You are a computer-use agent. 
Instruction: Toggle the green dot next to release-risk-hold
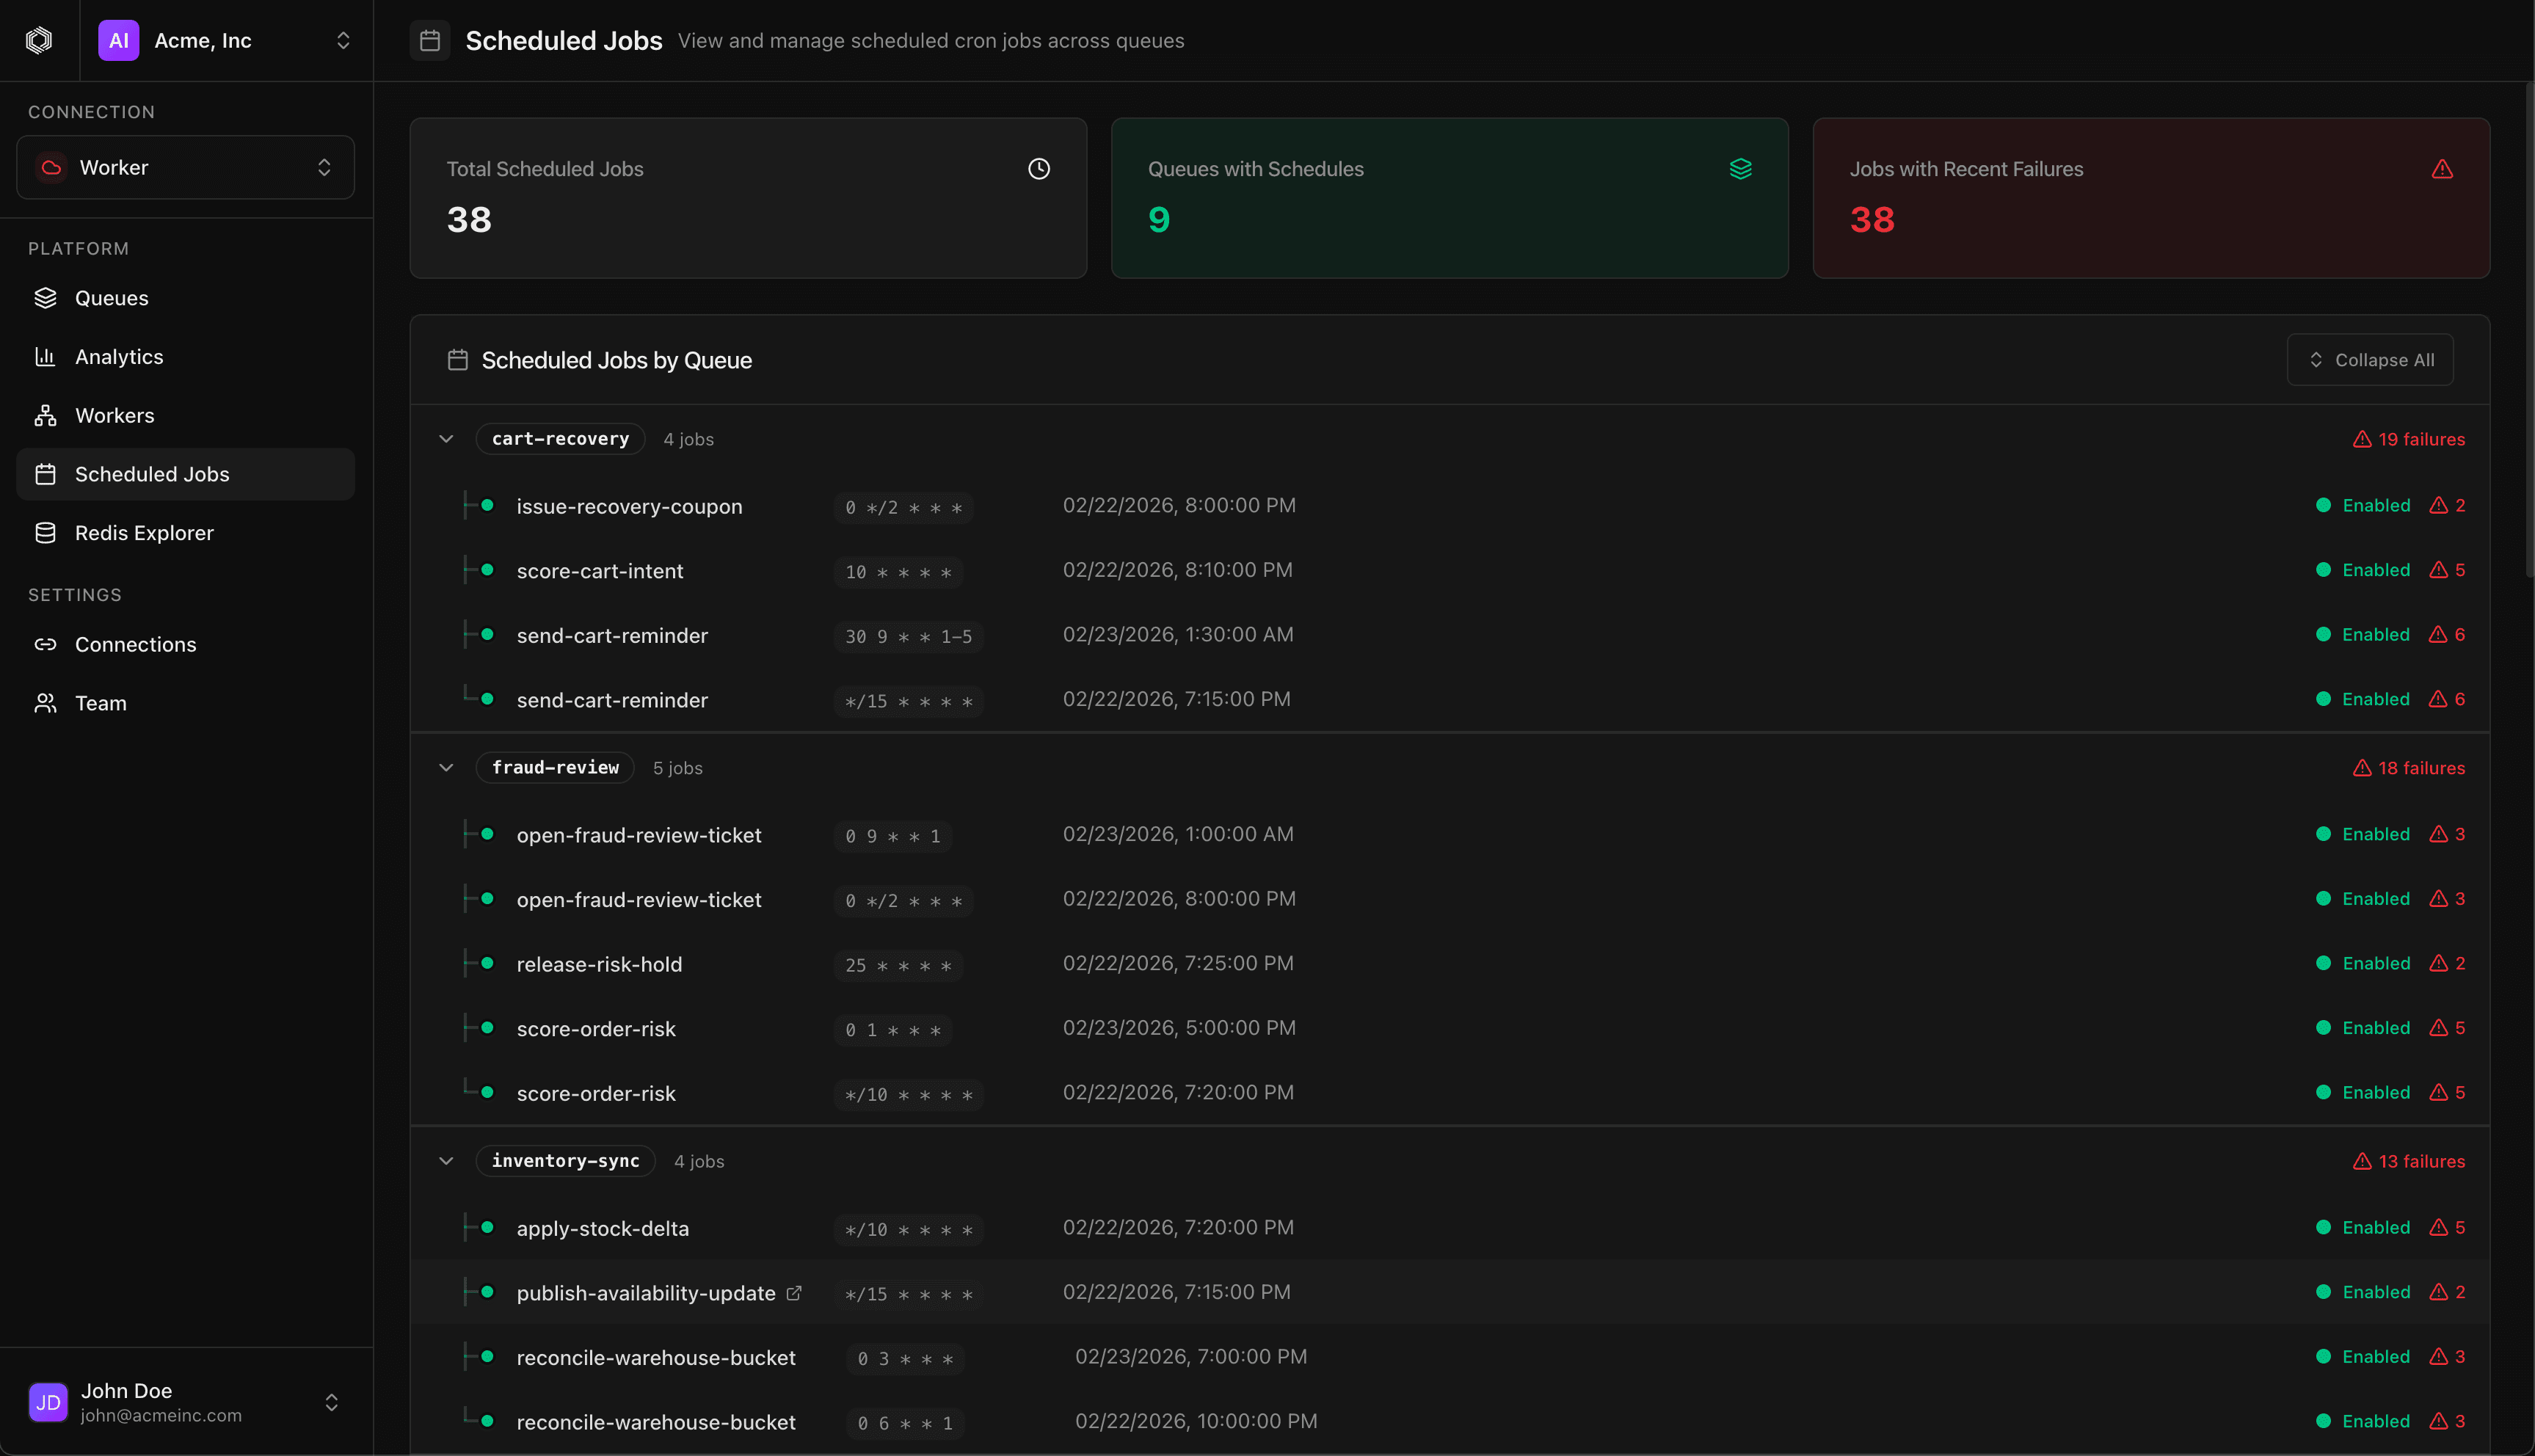click(487, 964)
